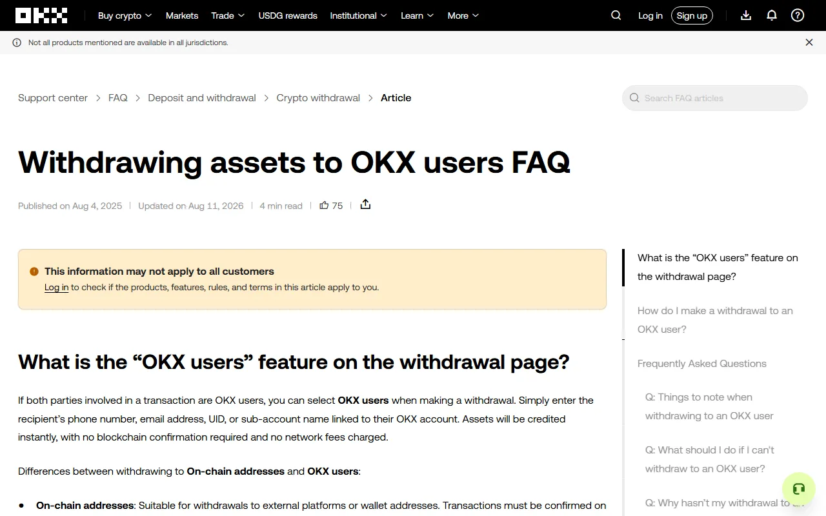The image size is (826, 516).
Task: Go to FAQ breadcrumb
Action: coord(118,98)
